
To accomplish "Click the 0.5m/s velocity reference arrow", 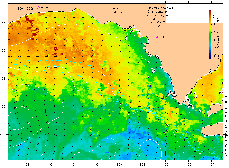I will (155, 26).
